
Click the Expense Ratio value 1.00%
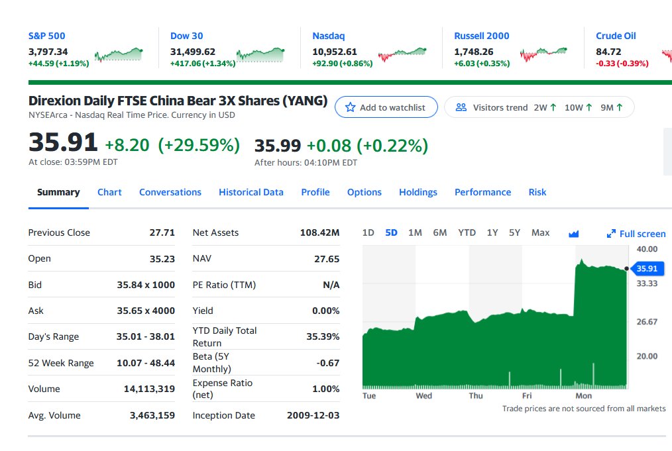coord(325,389)
